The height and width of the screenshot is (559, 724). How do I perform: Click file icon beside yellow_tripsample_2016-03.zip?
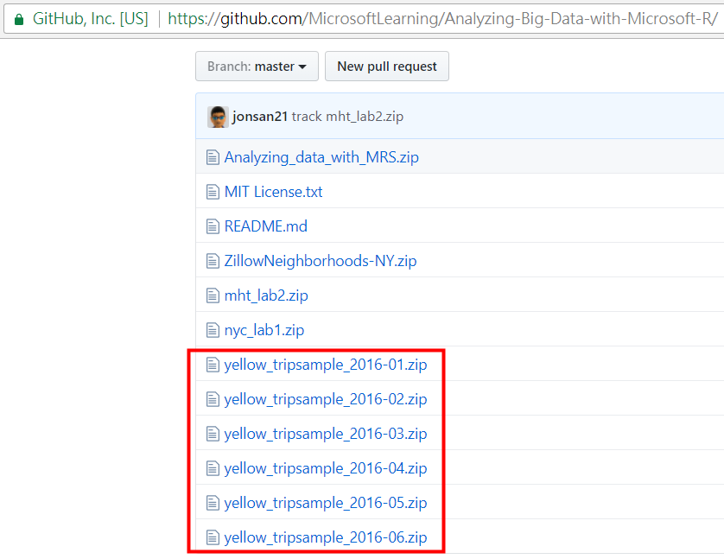(x=213, y=434)
